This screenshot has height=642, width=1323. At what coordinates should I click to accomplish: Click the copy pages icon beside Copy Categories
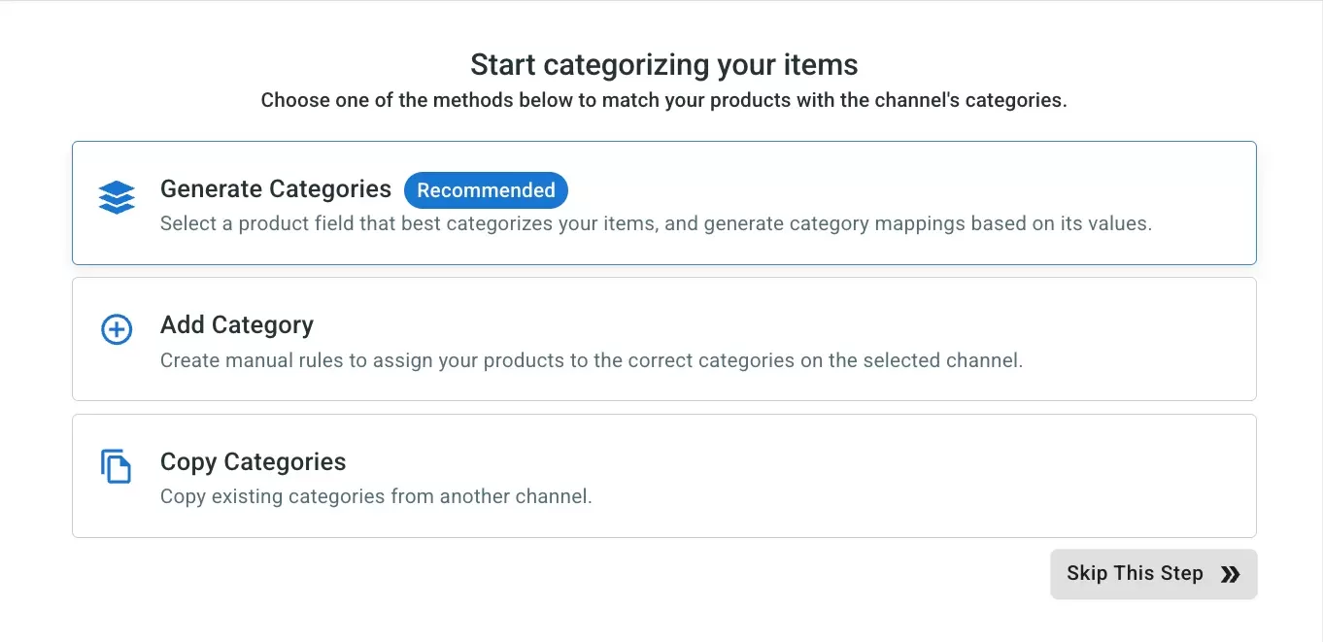pos(117,466)
